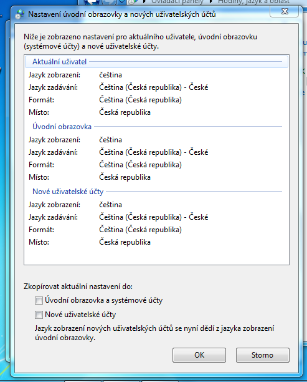Click the forward arrow in the background window
The width and height of the screenshot is (307, 382).
click(110, 2)
